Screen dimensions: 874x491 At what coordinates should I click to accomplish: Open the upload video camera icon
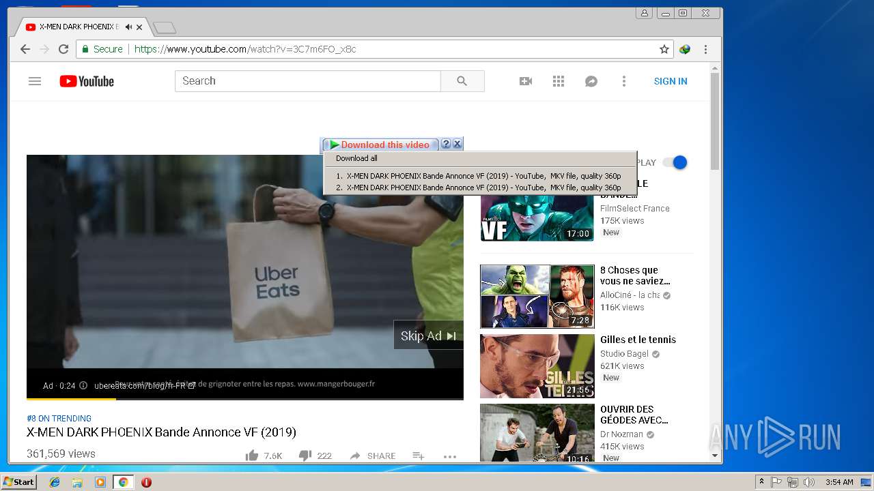526,81
